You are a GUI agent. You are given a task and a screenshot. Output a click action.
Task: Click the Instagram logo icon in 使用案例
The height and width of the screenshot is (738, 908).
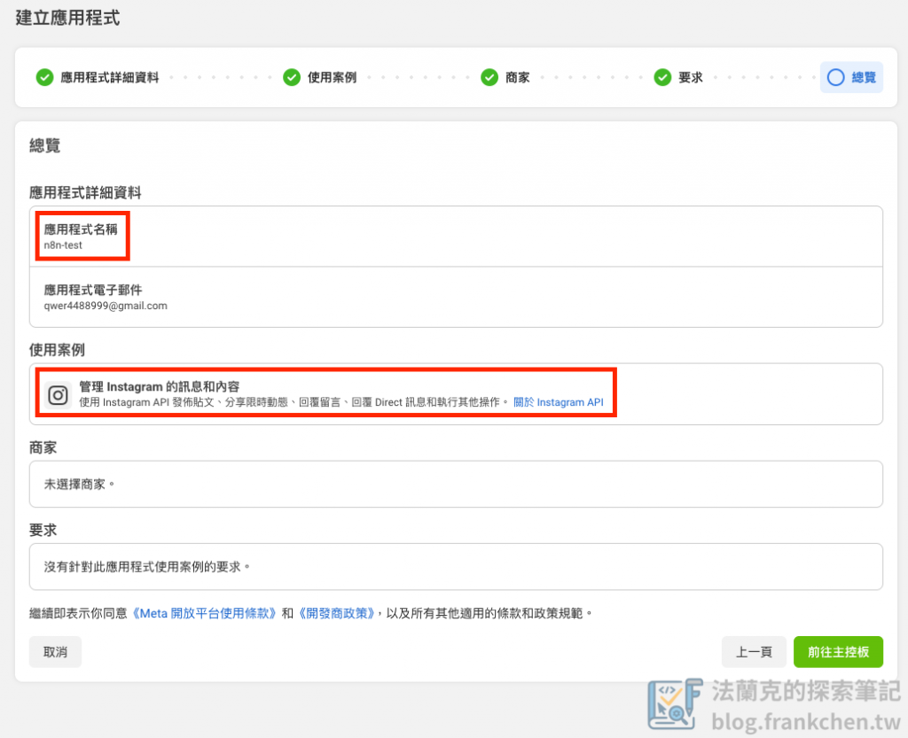(x=58, y=395)
